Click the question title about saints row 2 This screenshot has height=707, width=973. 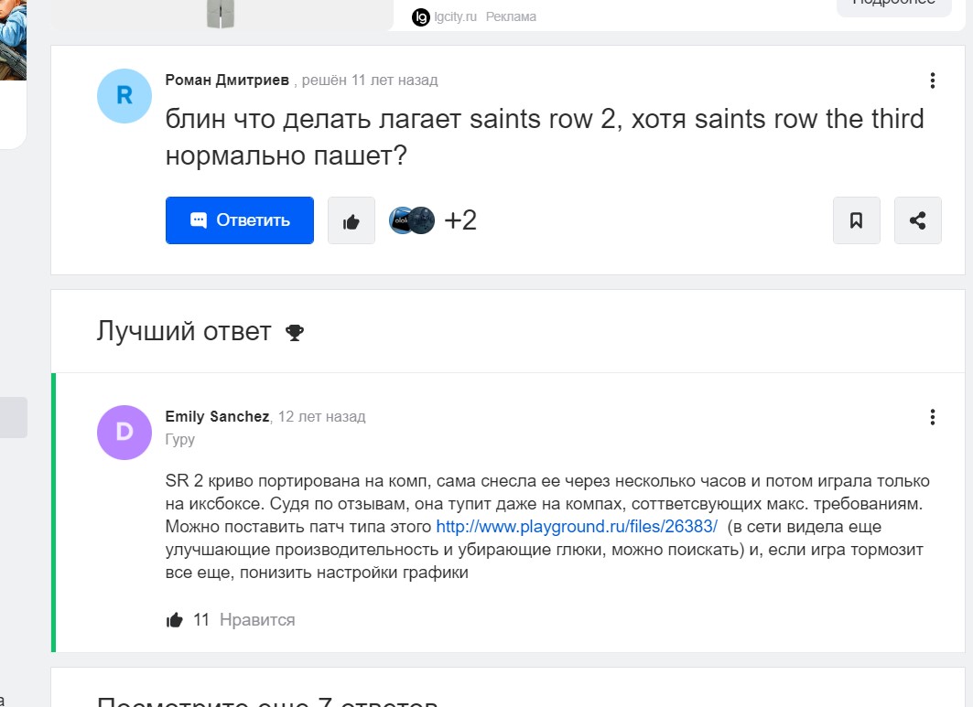[x=545, y=136]
